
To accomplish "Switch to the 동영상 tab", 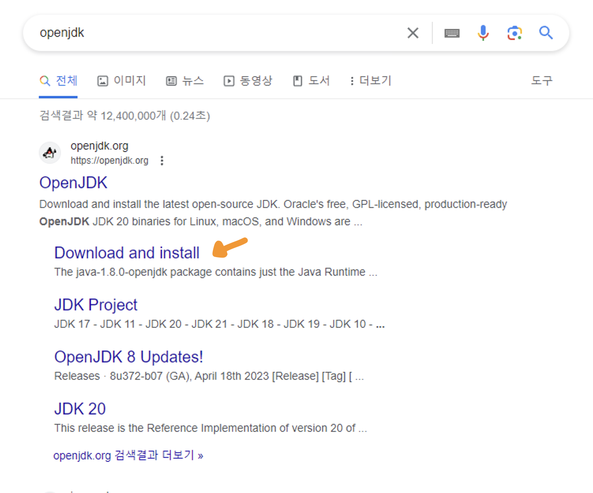I will tap(248, 81).
